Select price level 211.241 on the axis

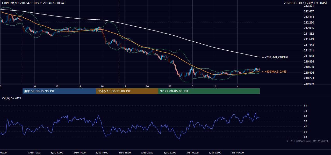coord(309,50)
